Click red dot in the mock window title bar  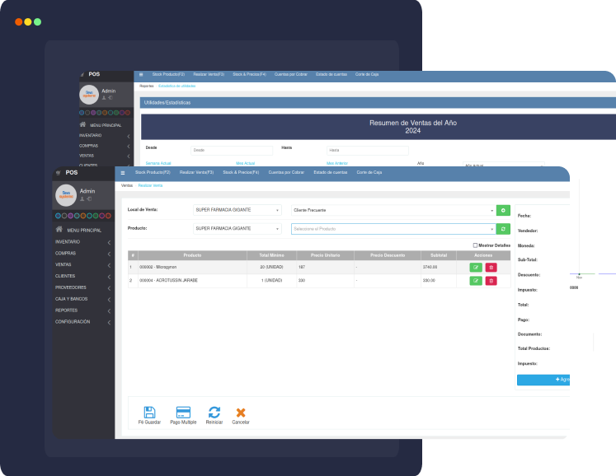18,22
